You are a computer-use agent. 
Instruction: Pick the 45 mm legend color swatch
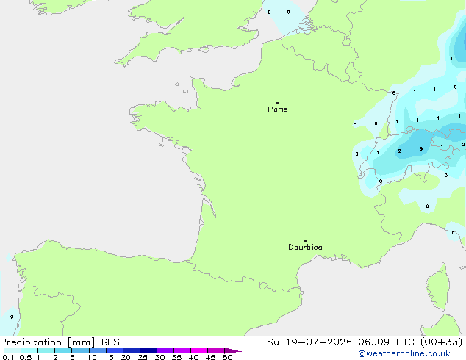[x=216, y=350]
